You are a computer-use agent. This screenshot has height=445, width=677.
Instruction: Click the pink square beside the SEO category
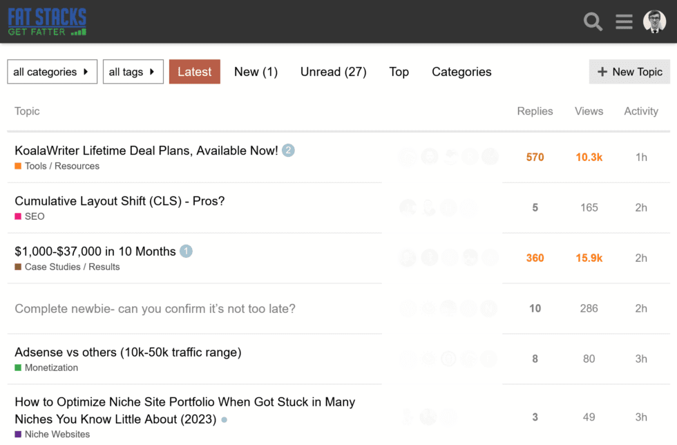(x=17, y=216)
